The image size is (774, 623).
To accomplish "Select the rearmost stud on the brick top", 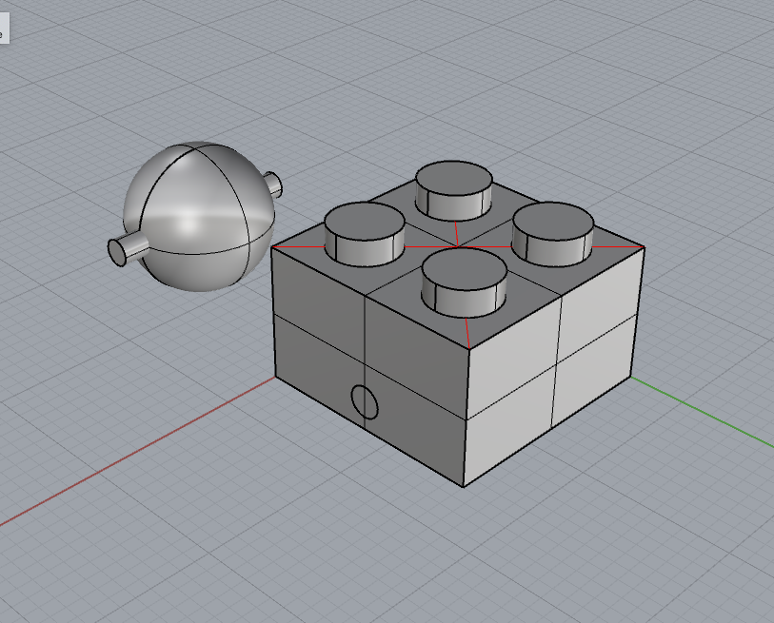I will coord(453,190).
